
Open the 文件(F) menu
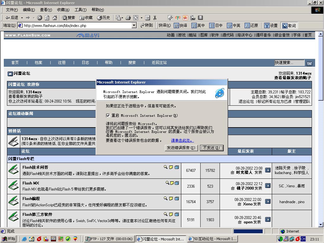pos(12,10)
